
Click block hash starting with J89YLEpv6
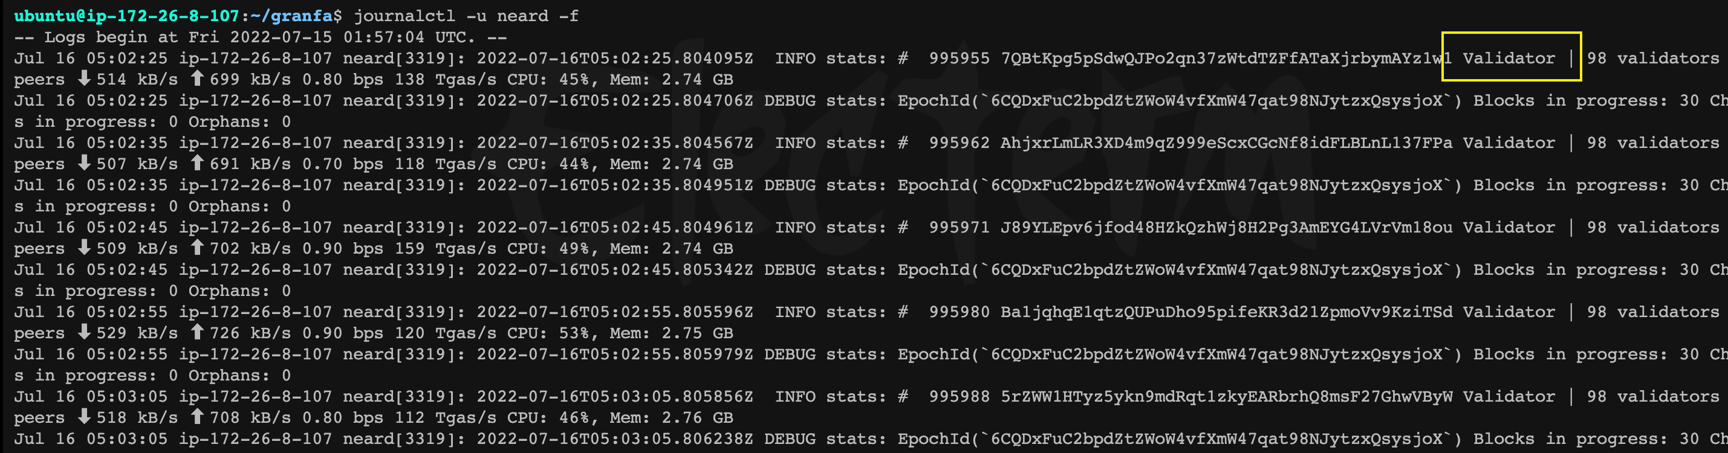pyautogui.click(x=1226, y=227)
